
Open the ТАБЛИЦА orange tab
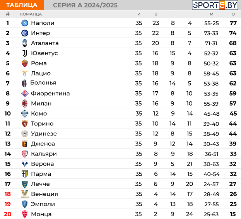[x=22, y=5]
